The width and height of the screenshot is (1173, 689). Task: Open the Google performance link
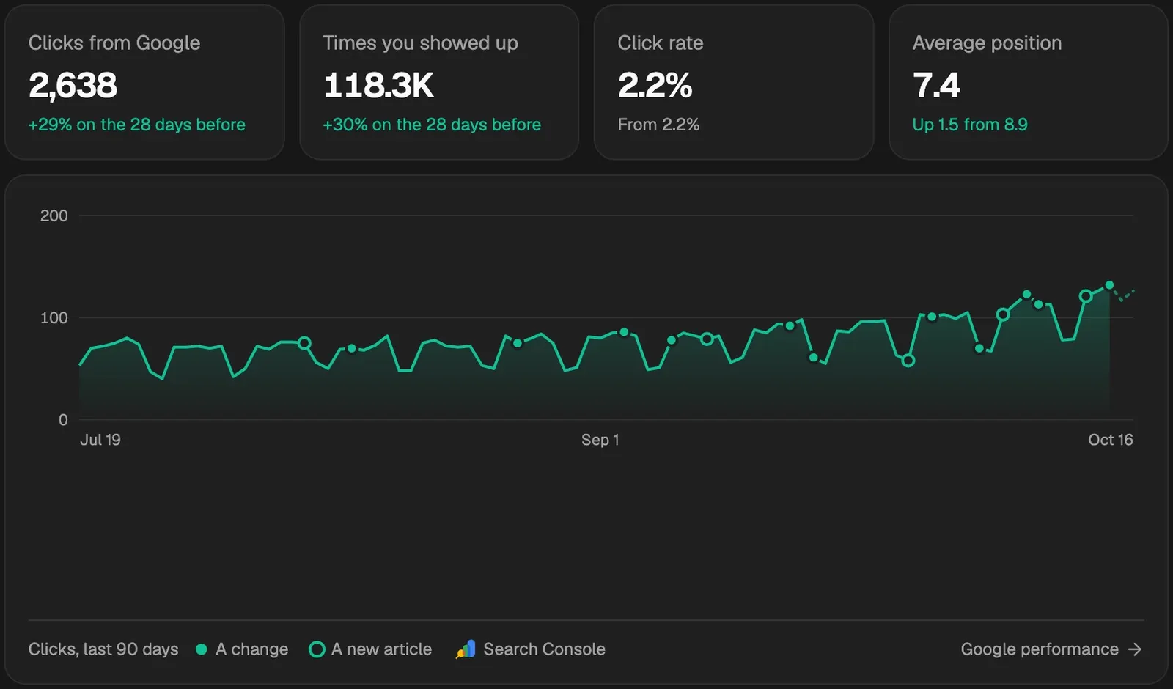tap(1051, 649)
